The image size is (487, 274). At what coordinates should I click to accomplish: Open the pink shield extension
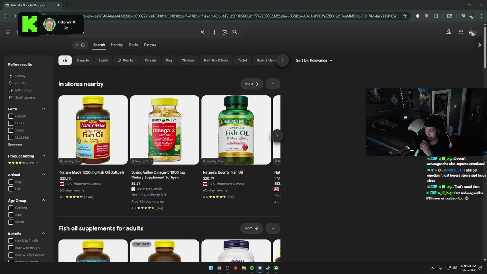[x=427, y=16]
